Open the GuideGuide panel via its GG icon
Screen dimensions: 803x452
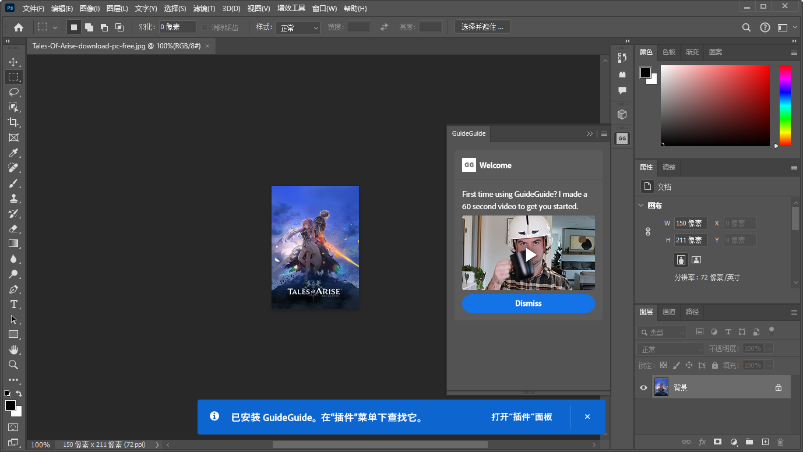pos(622,138)
